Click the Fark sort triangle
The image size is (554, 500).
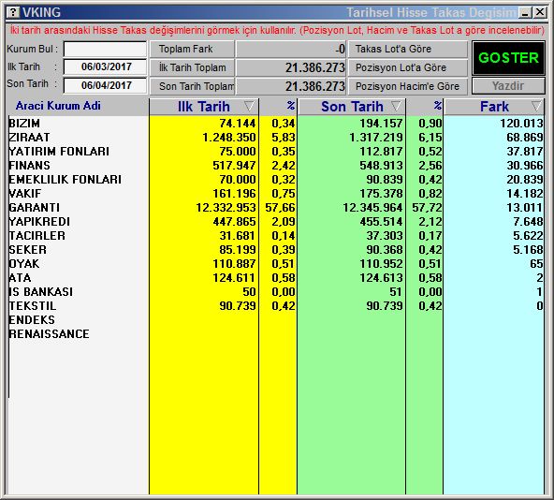tap(536, 106)
